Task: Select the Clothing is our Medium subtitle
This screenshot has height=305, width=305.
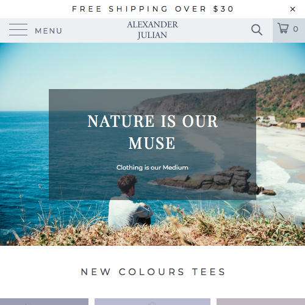Action: click(x=152, y=168)
